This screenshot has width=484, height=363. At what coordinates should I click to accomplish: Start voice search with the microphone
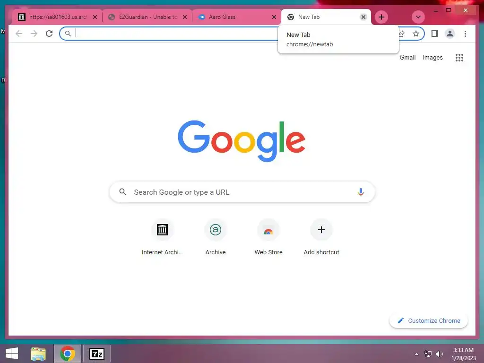click(x=361, y=192)
